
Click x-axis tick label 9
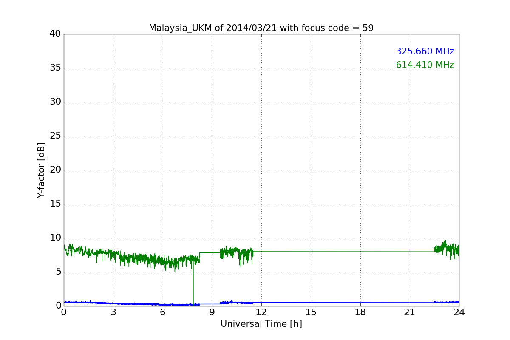click(212, 312)
